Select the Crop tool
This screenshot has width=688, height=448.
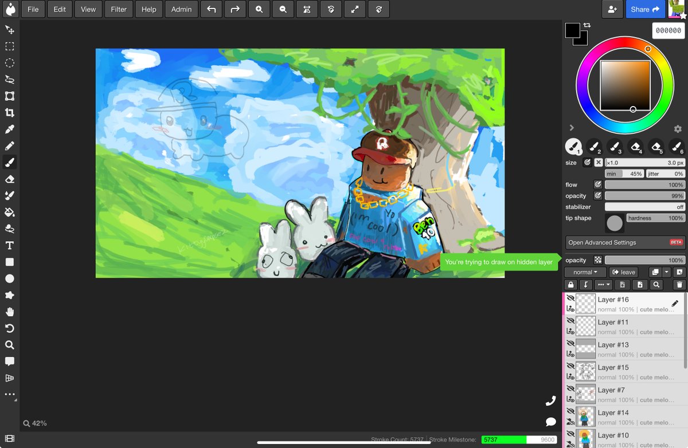point(9,113)
